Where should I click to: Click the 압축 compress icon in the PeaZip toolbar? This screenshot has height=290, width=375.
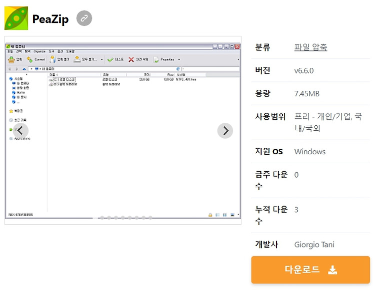(11, 59)
